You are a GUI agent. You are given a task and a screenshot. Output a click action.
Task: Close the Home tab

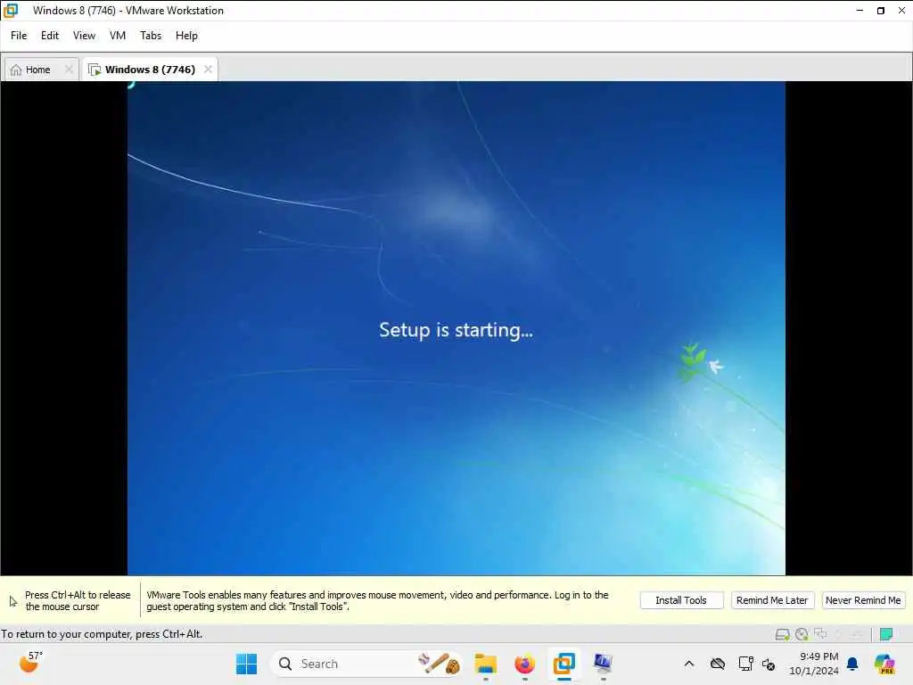pyautogui.click(x=69, y=70)
